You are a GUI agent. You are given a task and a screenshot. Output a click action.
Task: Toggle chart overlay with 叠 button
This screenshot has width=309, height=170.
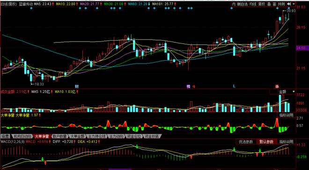[x=269, y=4]
